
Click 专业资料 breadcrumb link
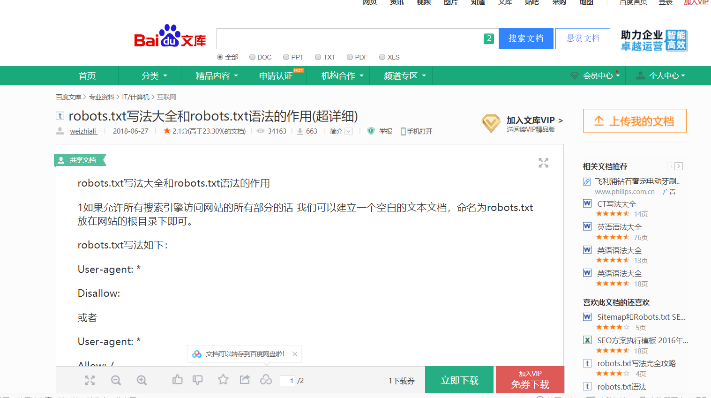click(x=101, y=97)
